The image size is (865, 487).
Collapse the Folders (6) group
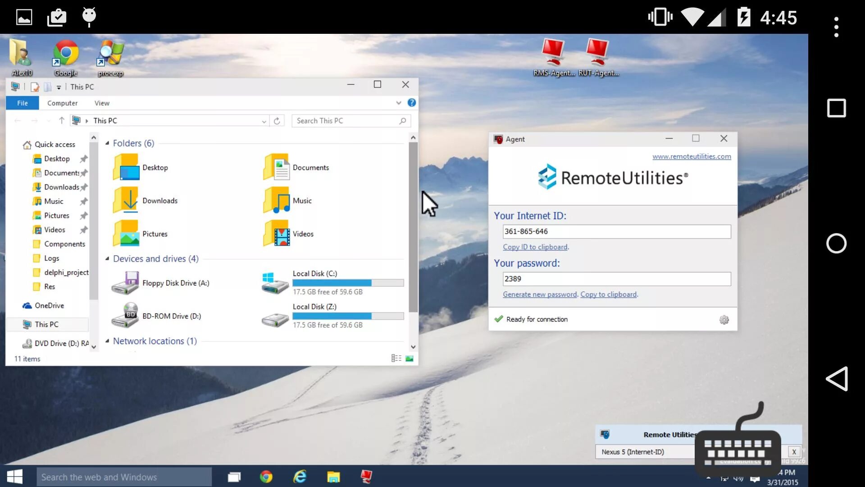[107, 143]
